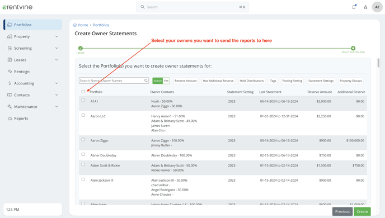
Task: Select the Leases sidebar item
Action: click(32, 60)
